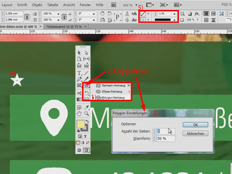The width and height of the screenshot is (232, 174).
Task: Select the Pencil tool
Action: 86,79
